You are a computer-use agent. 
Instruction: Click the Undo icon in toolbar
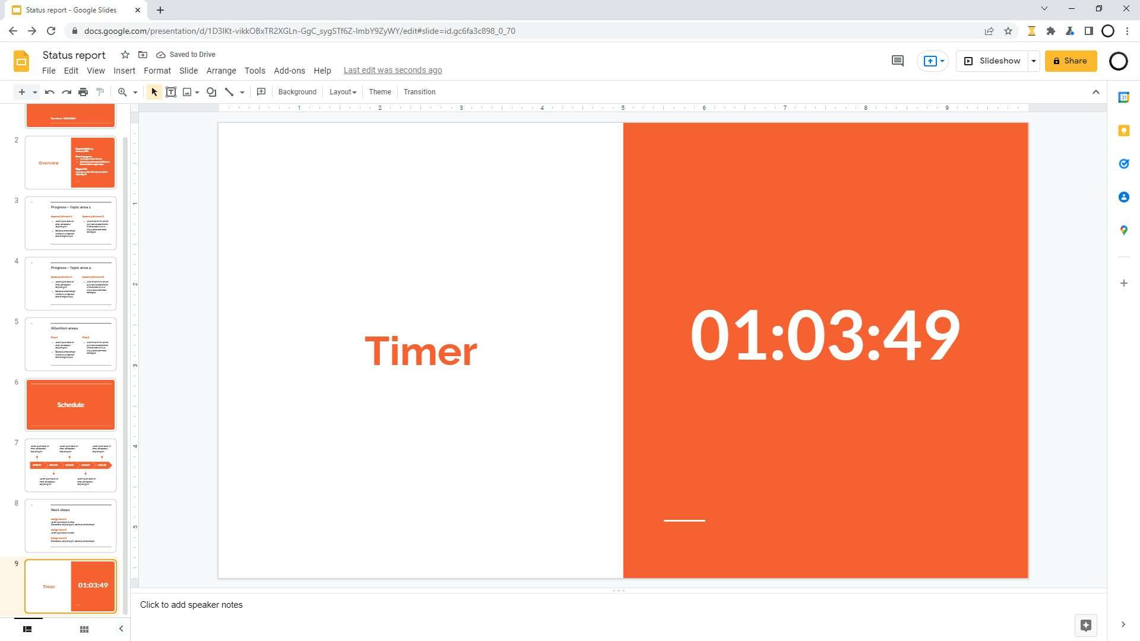point(49,91)
